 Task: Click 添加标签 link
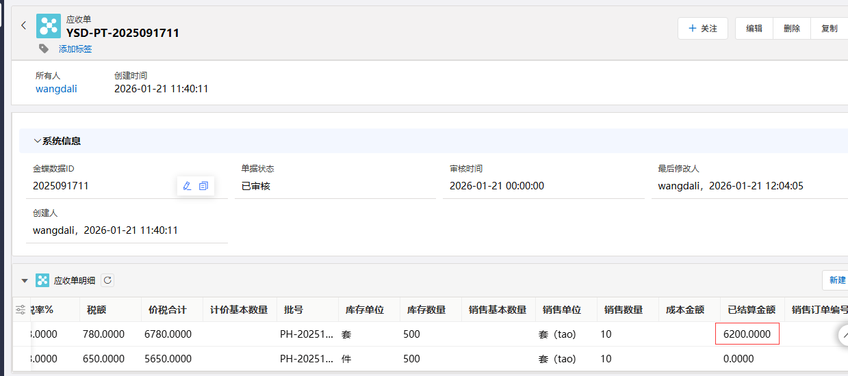click(75, 49)
